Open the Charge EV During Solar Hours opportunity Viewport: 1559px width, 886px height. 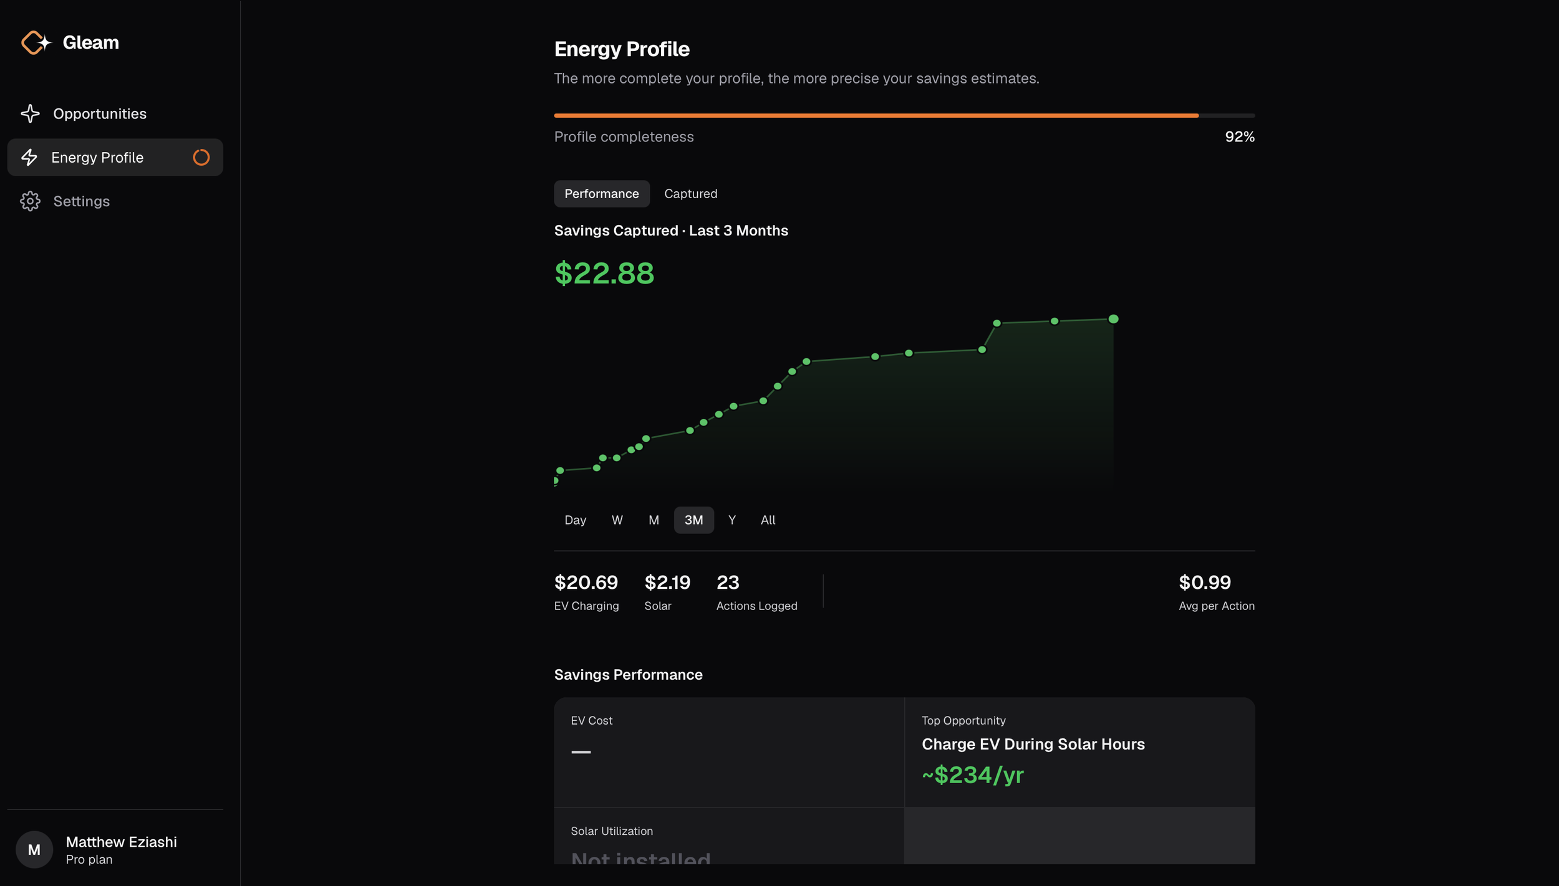click(1079, 752)
